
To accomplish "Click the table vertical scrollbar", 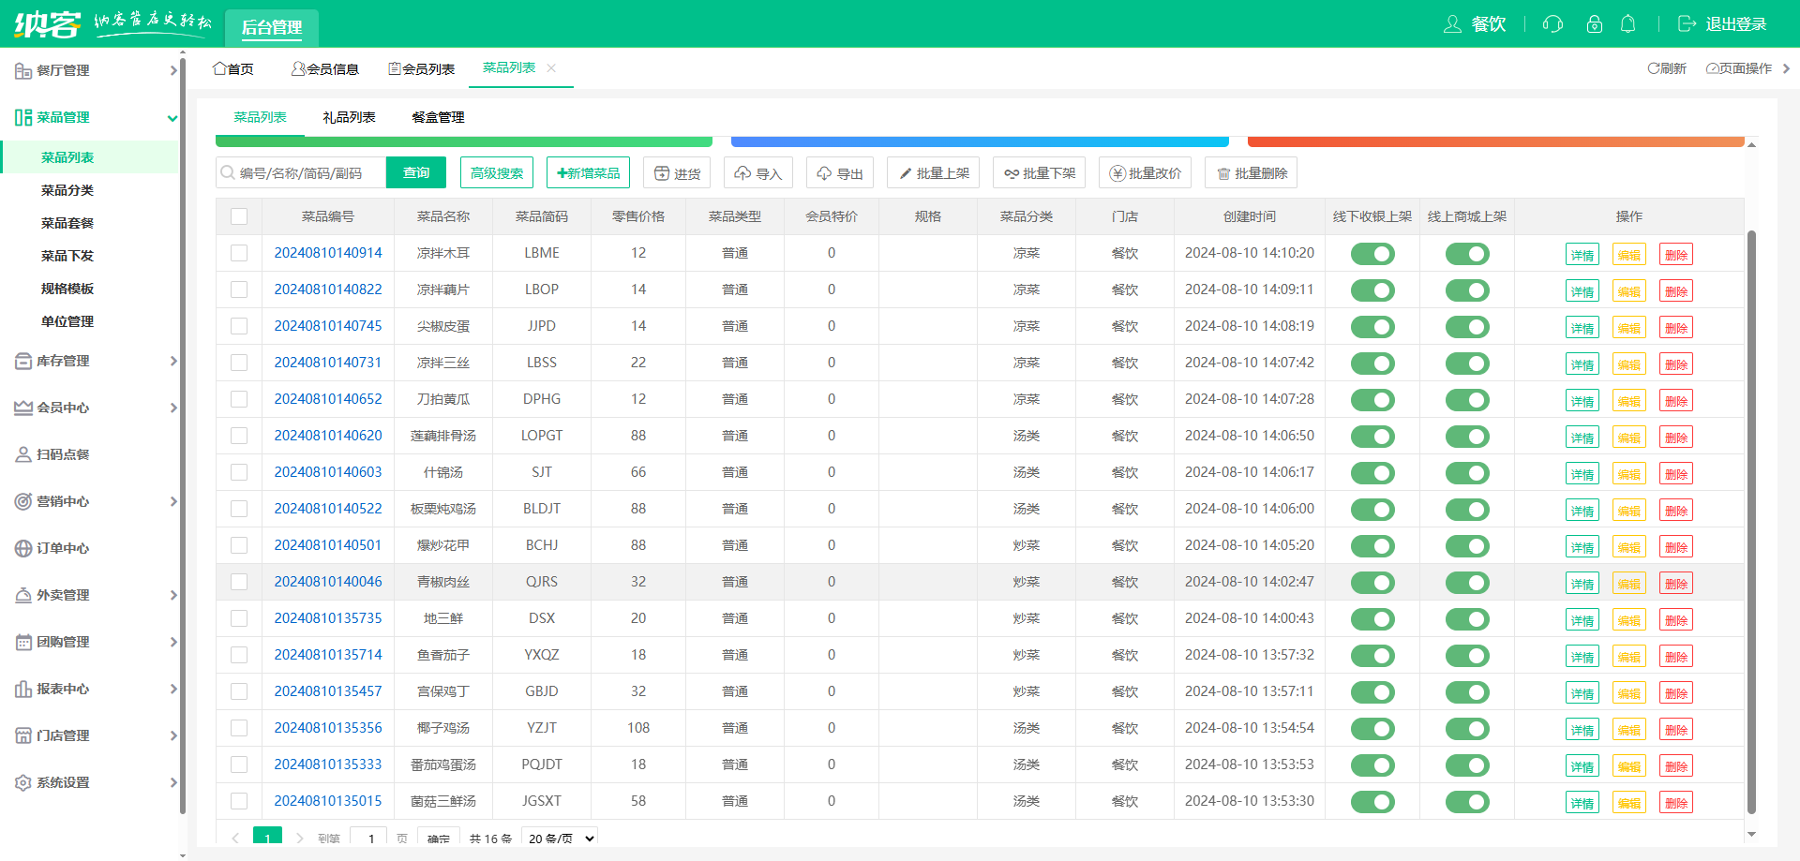I will 1751,521.
